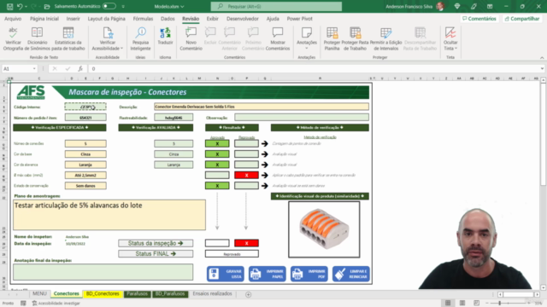Click the Imprimir PDF button
The height and width of the screenshot is (307, 547).
pyautogui.click(x=309, y=274)
